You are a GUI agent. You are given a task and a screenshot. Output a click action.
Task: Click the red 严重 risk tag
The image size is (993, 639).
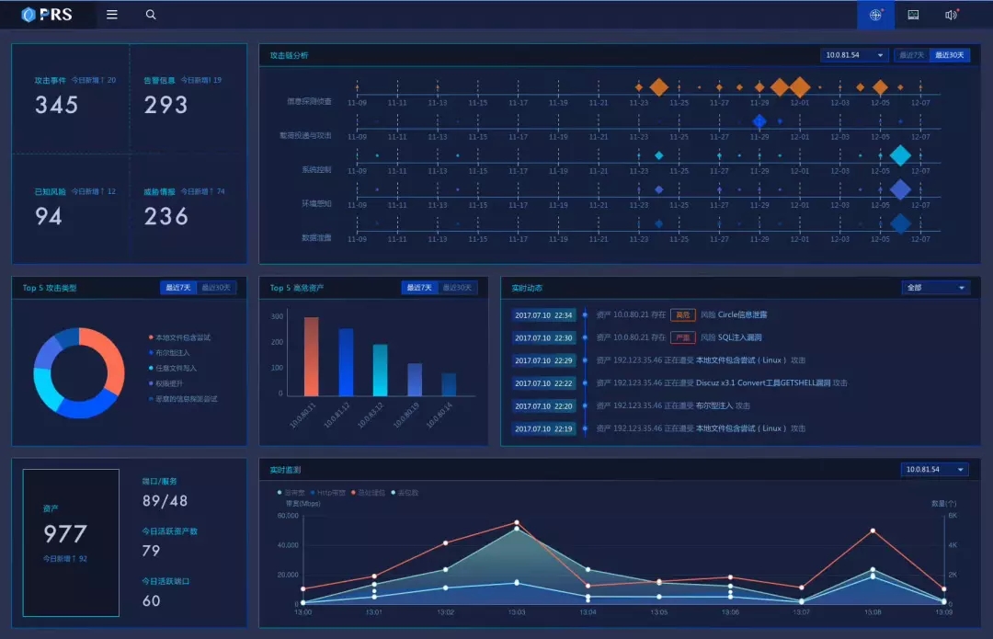pyautogui.click(x=682, y=337)
